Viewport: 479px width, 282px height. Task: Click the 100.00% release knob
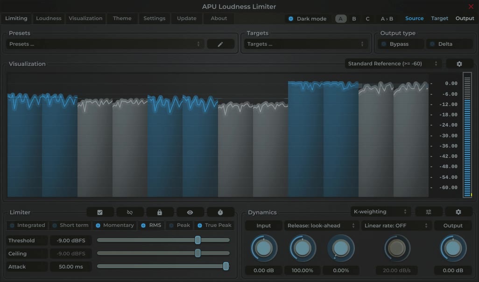click(x=303, y=248)
